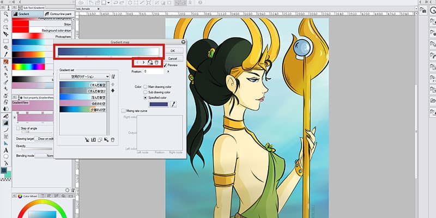This screenshot has height=218, width=436.
Task: Select the rectangular selection marquee tool
Action: pos(5,41)
